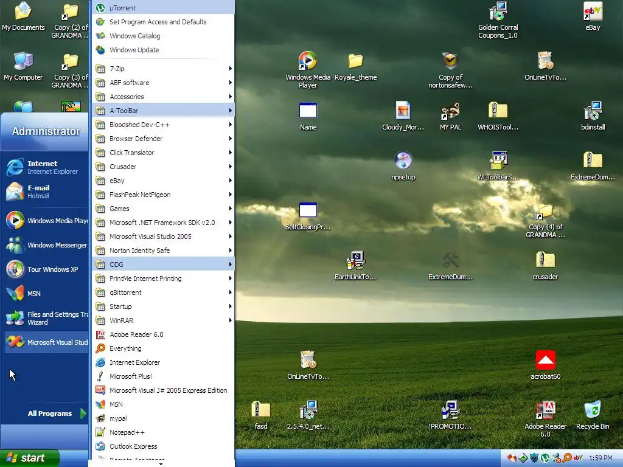This screenshot has width=623, height=467.
Task: Open the Startup program group
Action: 163,306
